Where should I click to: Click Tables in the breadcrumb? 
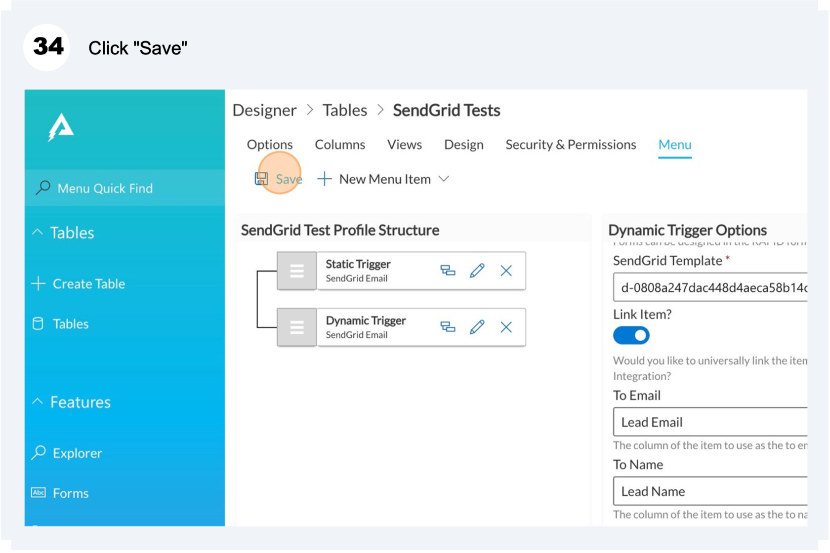pos(345,110)
